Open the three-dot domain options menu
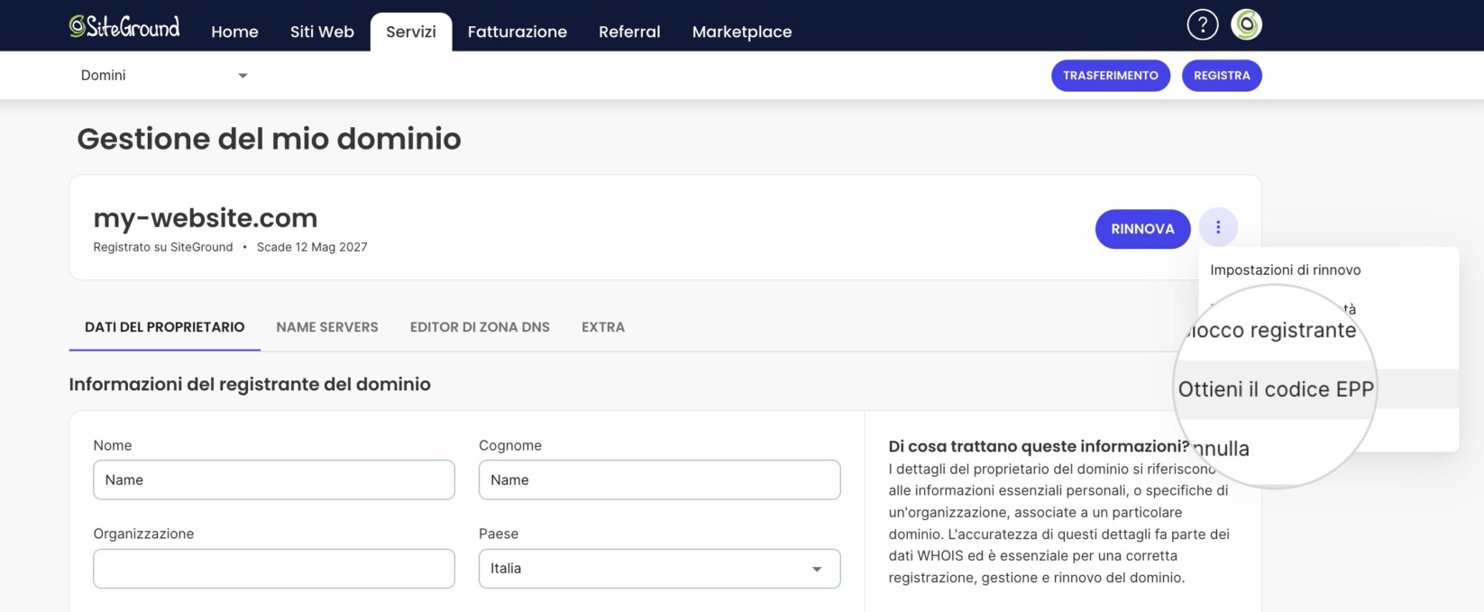This screenshot has height=612, width=1484. click(1217, 228)
